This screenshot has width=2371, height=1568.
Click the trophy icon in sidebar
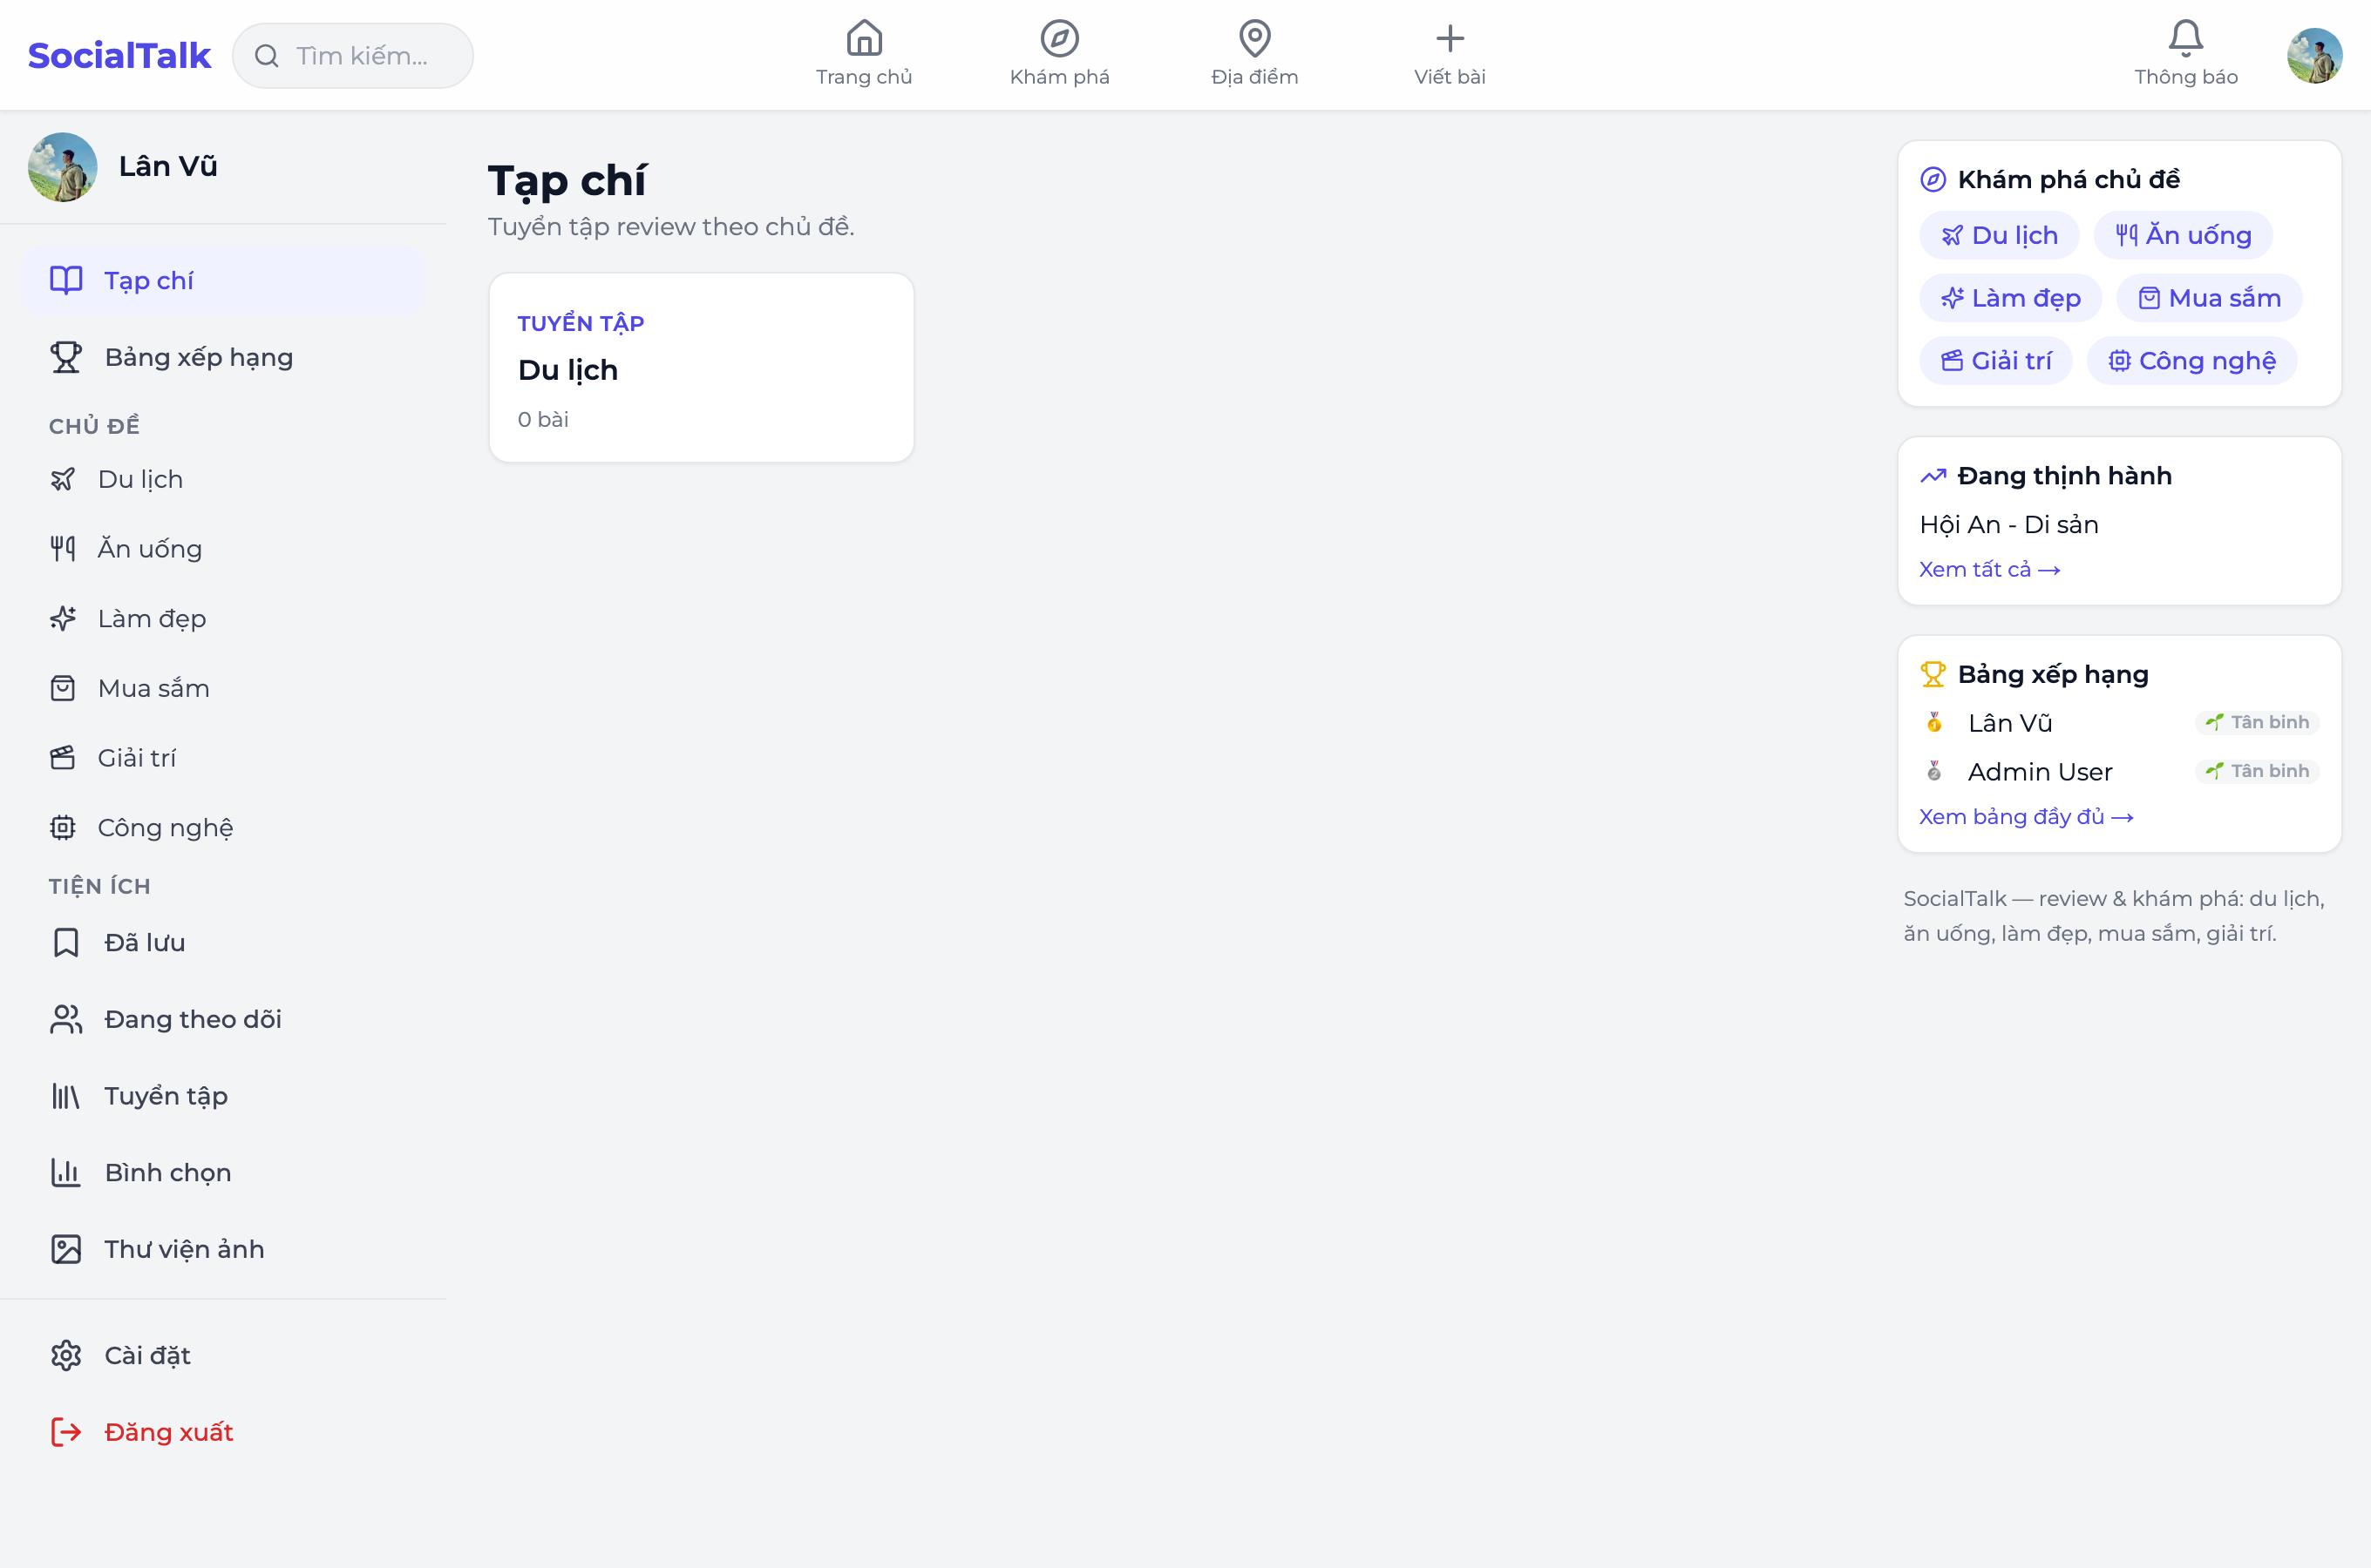tap(66, 357)
